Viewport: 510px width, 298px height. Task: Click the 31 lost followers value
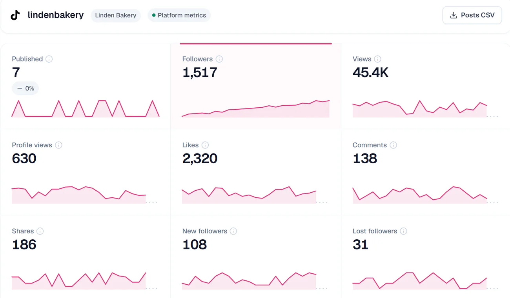coord(361,245)
